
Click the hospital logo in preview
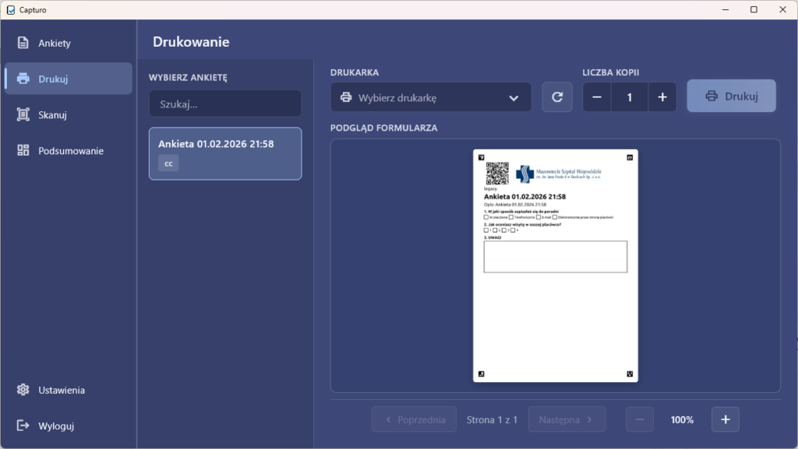(558, 174)
